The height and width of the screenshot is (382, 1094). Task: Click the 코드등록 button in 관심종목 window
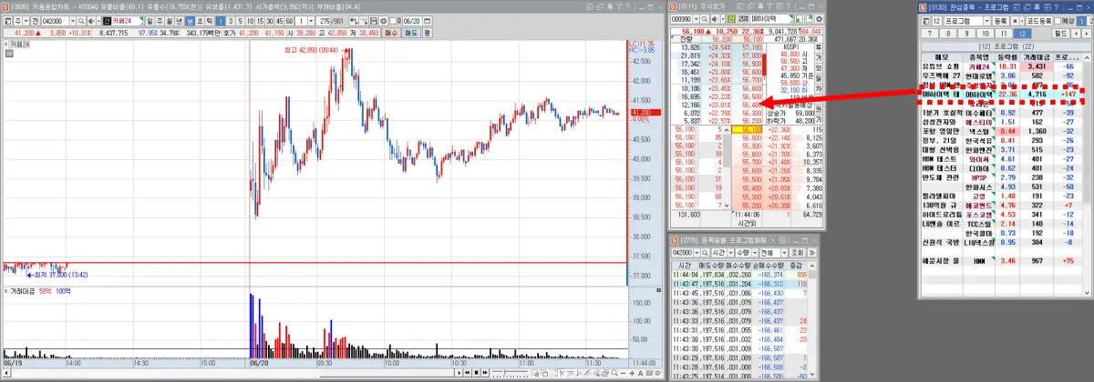[x=1037, y=21]
